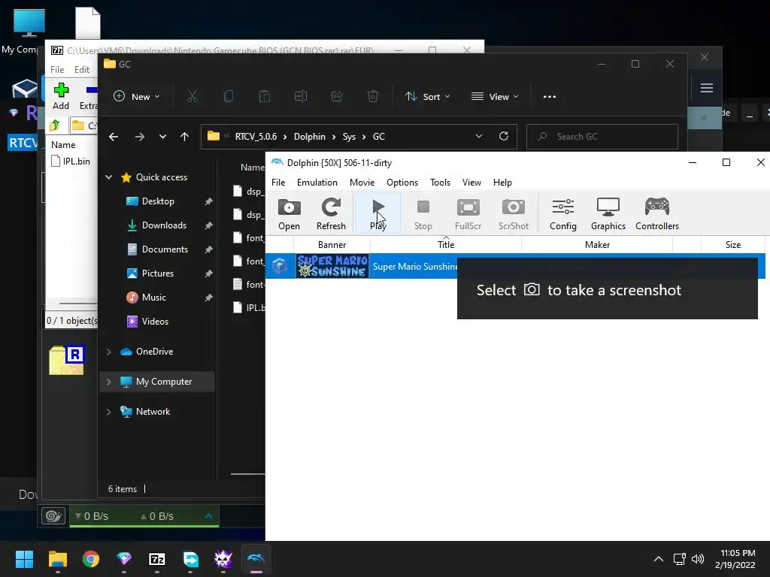Expand the OneDrive tree node
This screenshot has height=577, width=770.
coord(108,352)
